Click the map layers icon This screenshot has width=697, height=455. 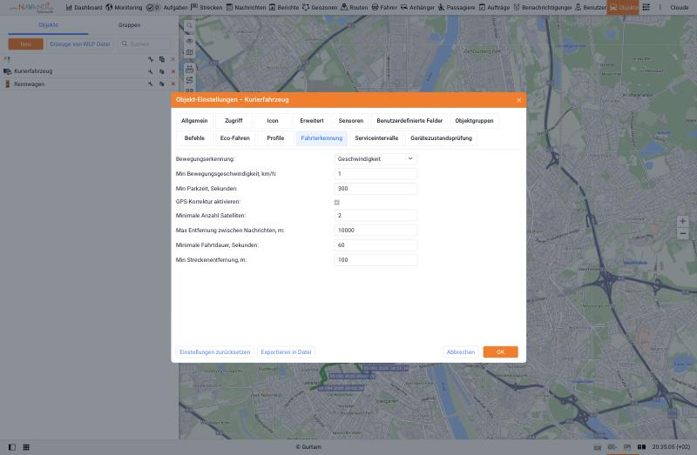(x=189, y=52)
